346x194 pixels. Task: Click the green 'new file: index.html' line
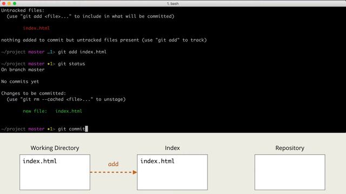coord(52,111)
